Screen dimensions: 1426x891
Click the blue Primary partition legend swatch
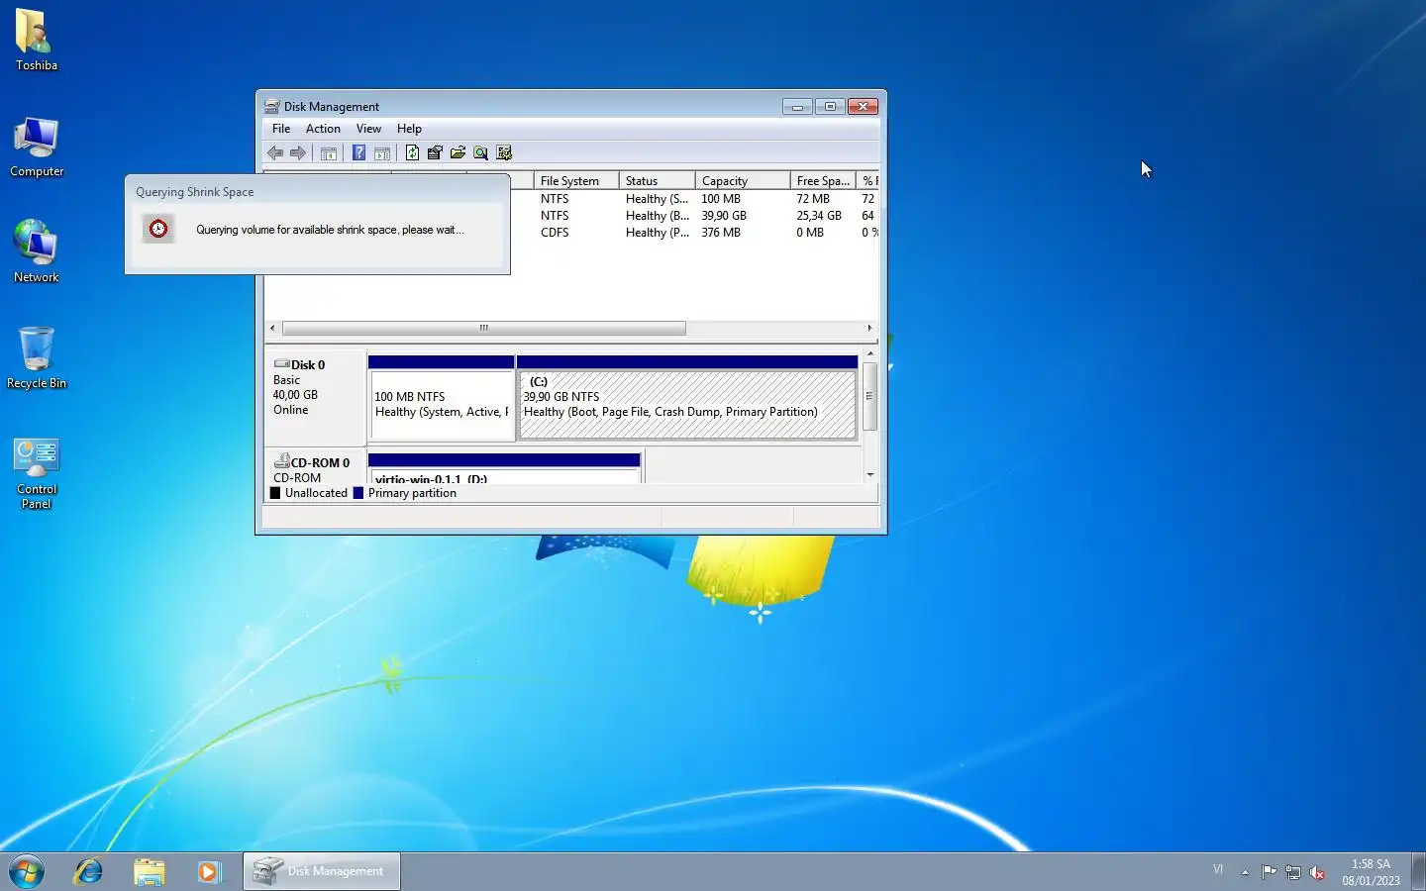tap(358, 493)
